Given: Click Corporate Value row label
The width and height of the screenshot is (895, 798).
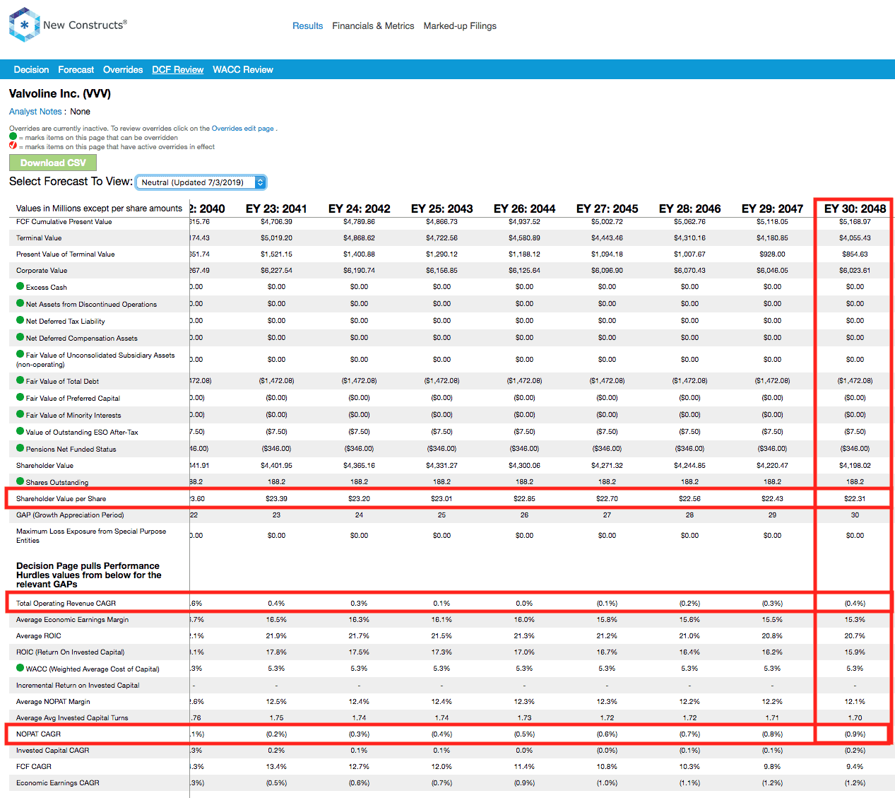Looking at the screenshot, I should [x=42, y=270].
